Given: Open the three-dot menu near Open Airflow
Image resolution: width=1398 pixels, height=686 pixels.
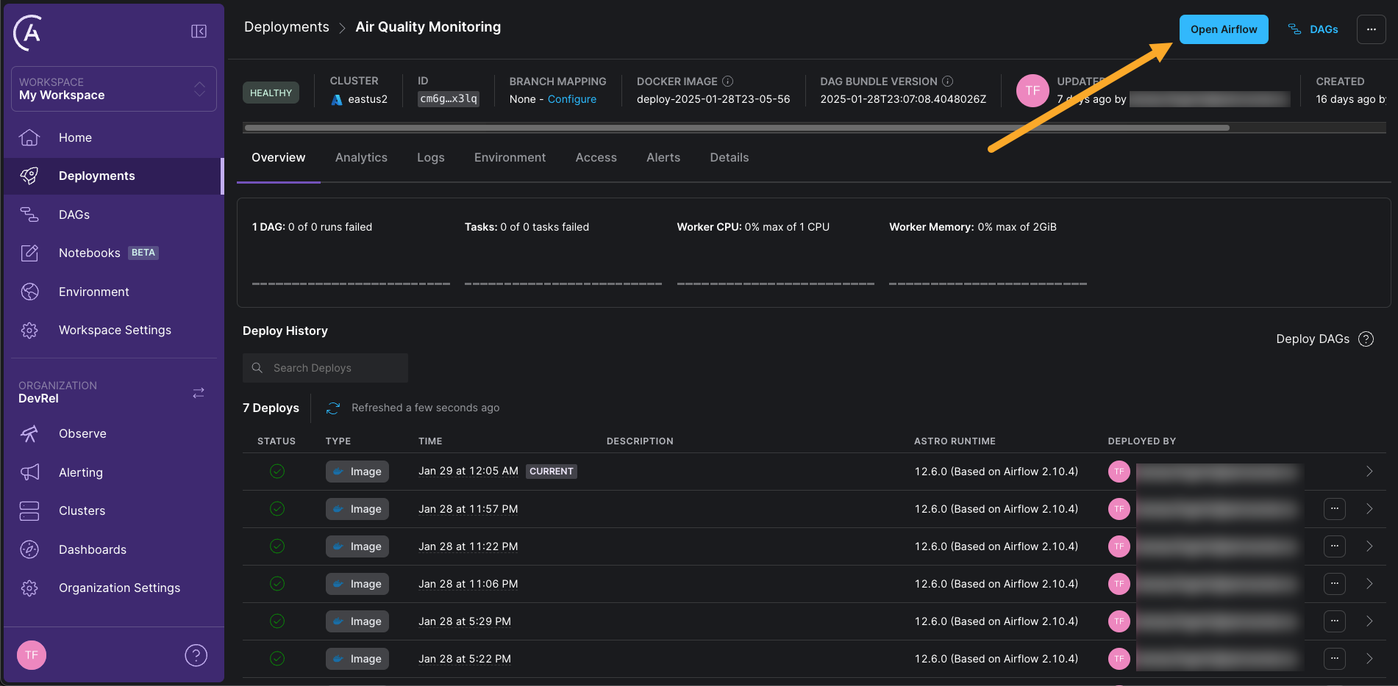Looking at the screenshot, I should click(1372, 29).
